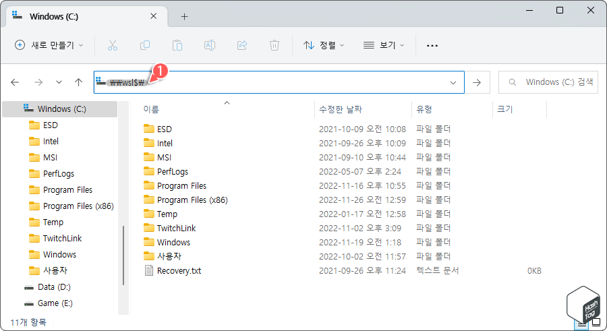The width and height of the screenshot is (607, 331).
Task: Click the Go to arrow beside address bar
Action: click(477, 82)
